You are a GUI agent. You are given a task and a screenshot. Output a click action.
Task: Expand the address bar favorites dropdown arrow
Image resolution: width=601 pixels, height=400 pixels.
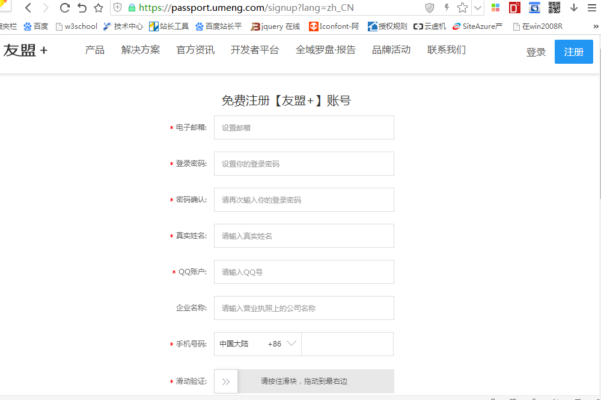point(478,8)
